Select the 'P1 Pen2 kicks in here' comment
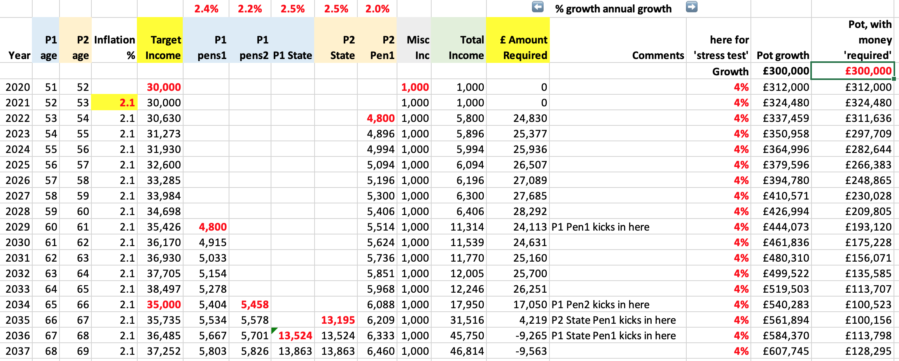Screen dimensions: 899x361 coord(600,304)
